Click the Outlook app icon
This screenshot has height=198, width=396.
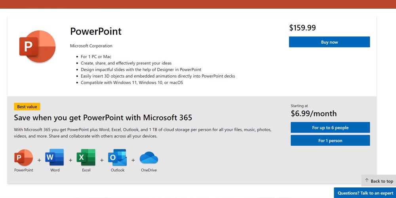coord(117,157)
